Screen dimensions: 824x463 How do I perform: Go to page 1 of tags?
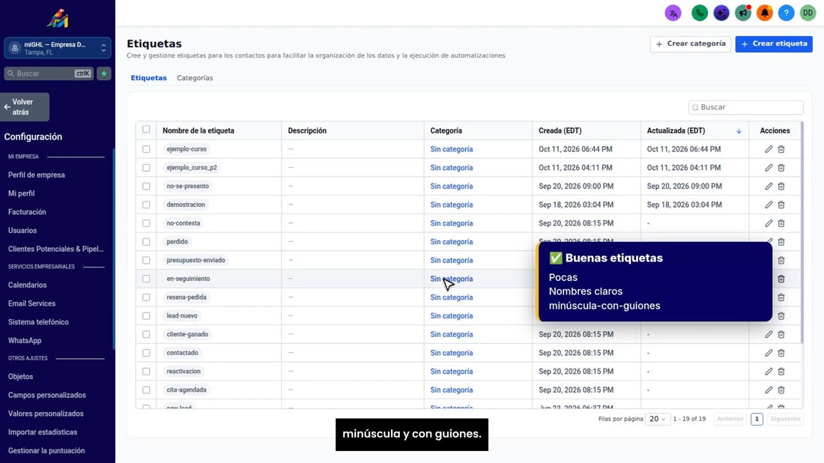(x=757, y=419)
